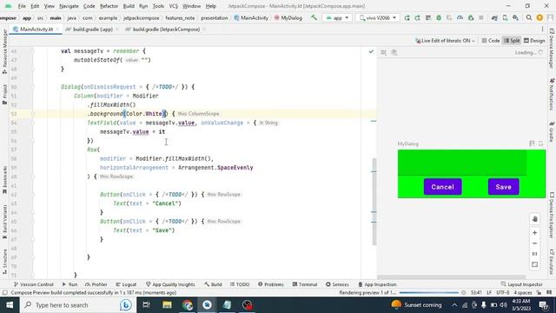
Task: Switch to the build.gradle (:app) tab
Action: coord(93,30)
